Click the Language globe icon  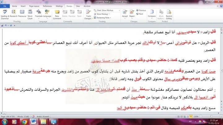(47, 12)
